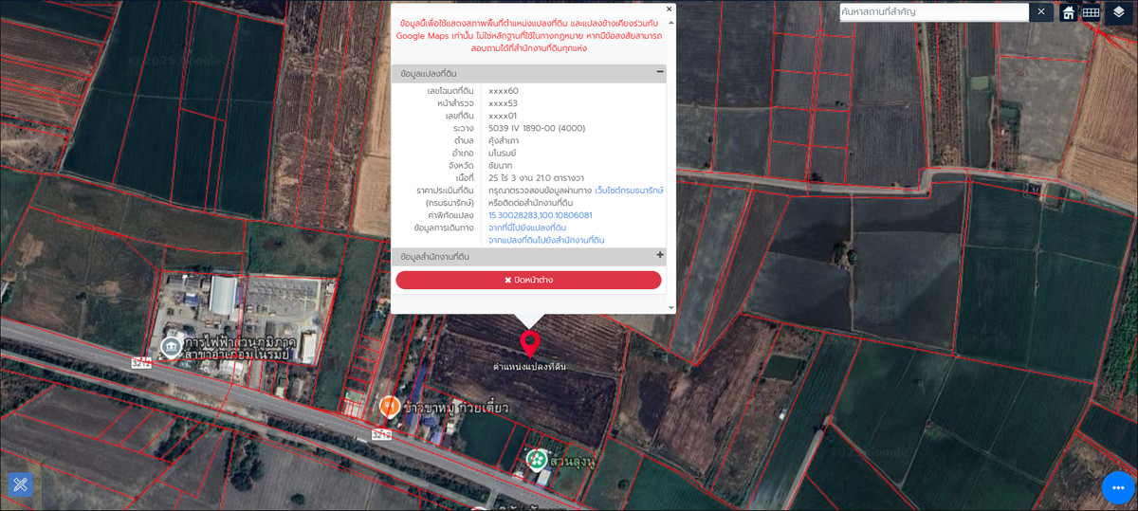Collapse the ข้อมูลแปลงที่ดิน section
Viewport: 1138px width, 511px height.
659,72
